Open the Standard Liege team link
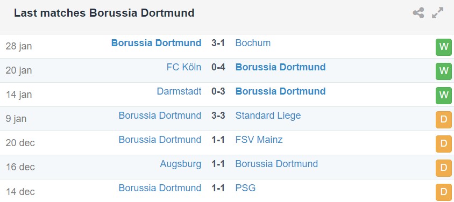 (268, 116)
